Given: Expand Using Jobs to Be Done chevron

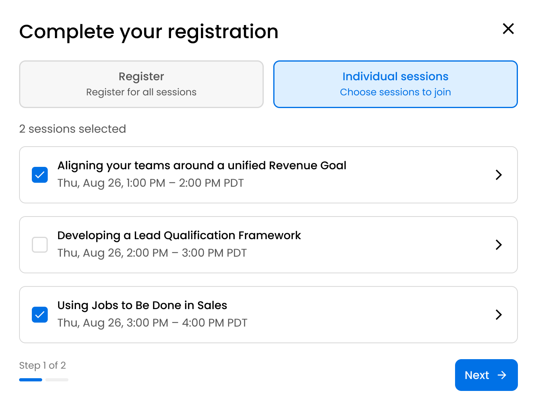Looking at the screenshot, I should click(498, 315).
